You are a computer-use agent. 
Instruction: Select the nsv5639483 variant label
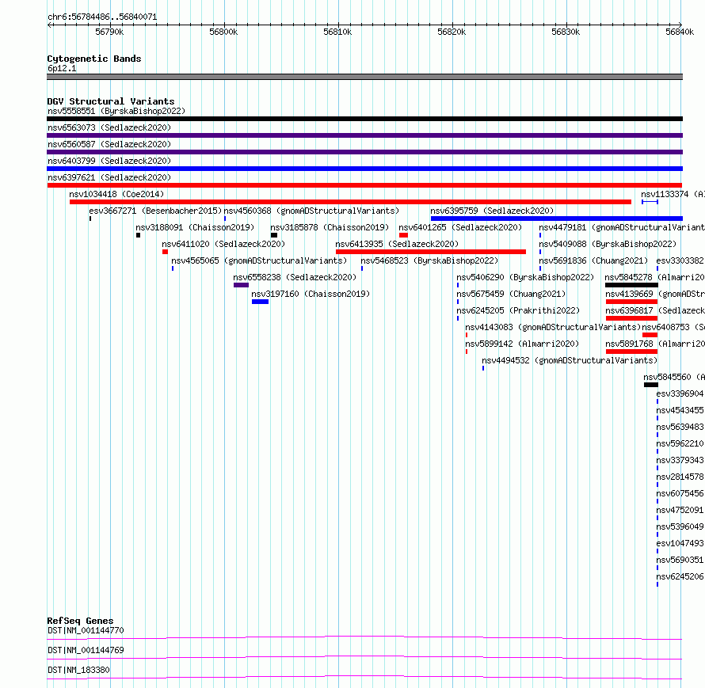(x=680, y=427)
